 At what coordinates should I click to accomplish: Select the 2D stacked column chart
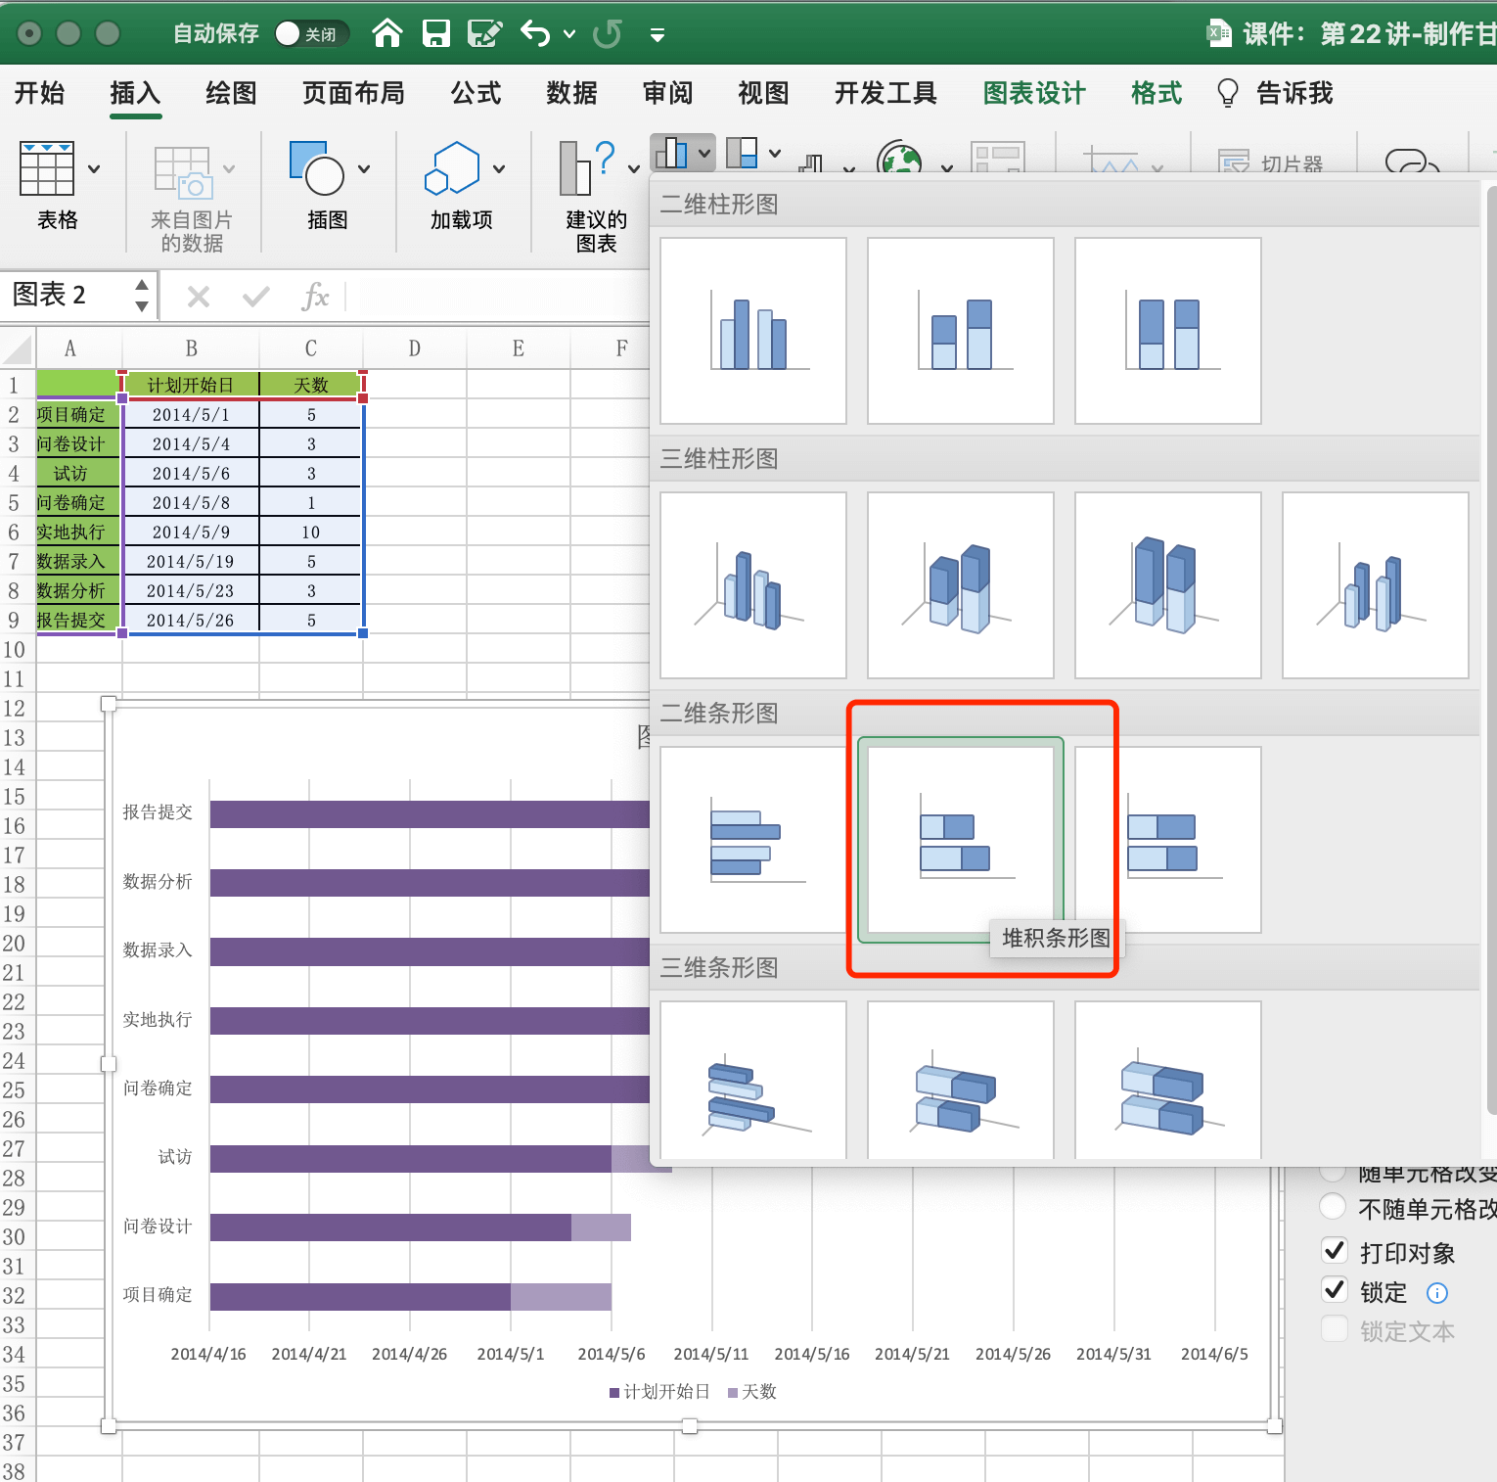961,331
